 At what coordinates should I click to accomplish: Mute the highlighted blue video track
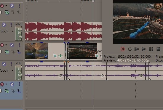[12, 84]
